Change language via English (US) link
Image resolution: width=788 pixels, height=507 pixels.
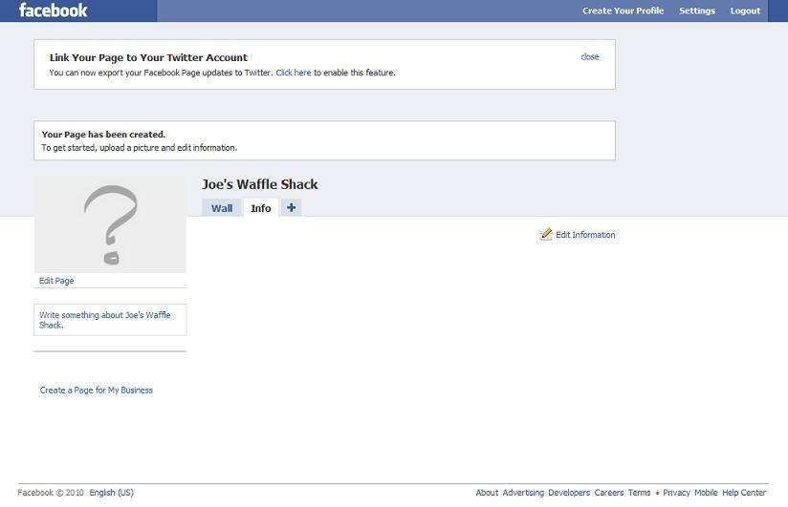point(111,493)
